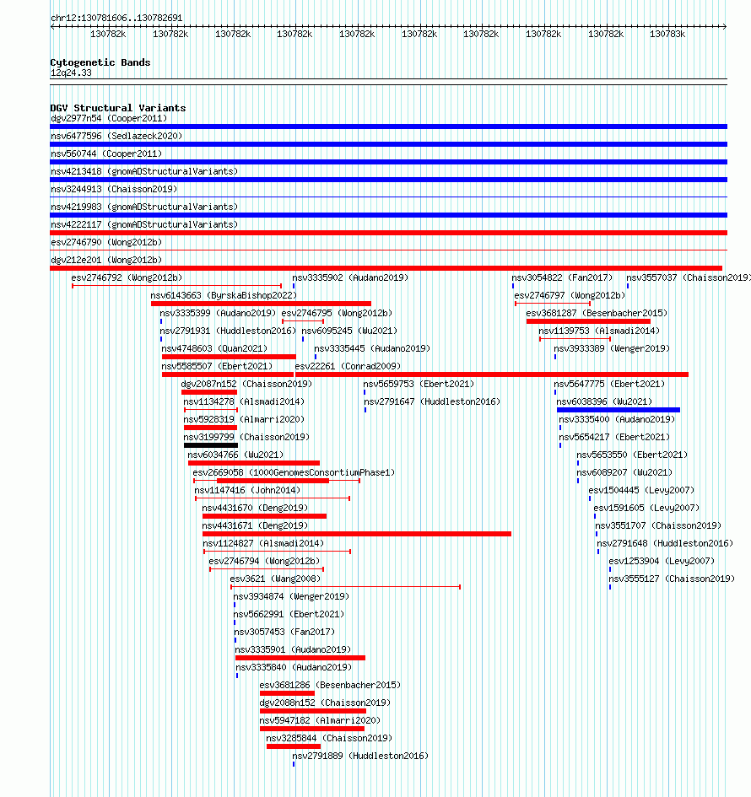This screenshot has height=797, width=751.
Task: Select nsv1134278 (Alsmadi2014) label
Action: click(244, 402)
